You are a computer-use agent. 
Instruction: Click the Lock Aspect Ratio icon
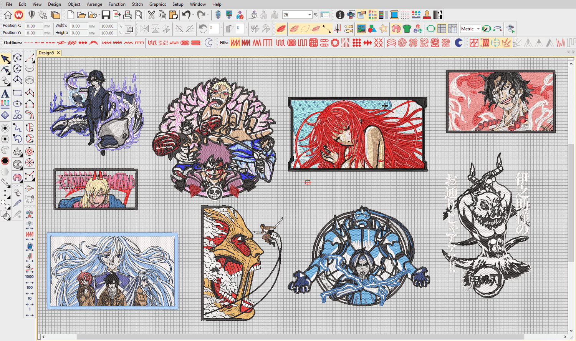point(129,29)
